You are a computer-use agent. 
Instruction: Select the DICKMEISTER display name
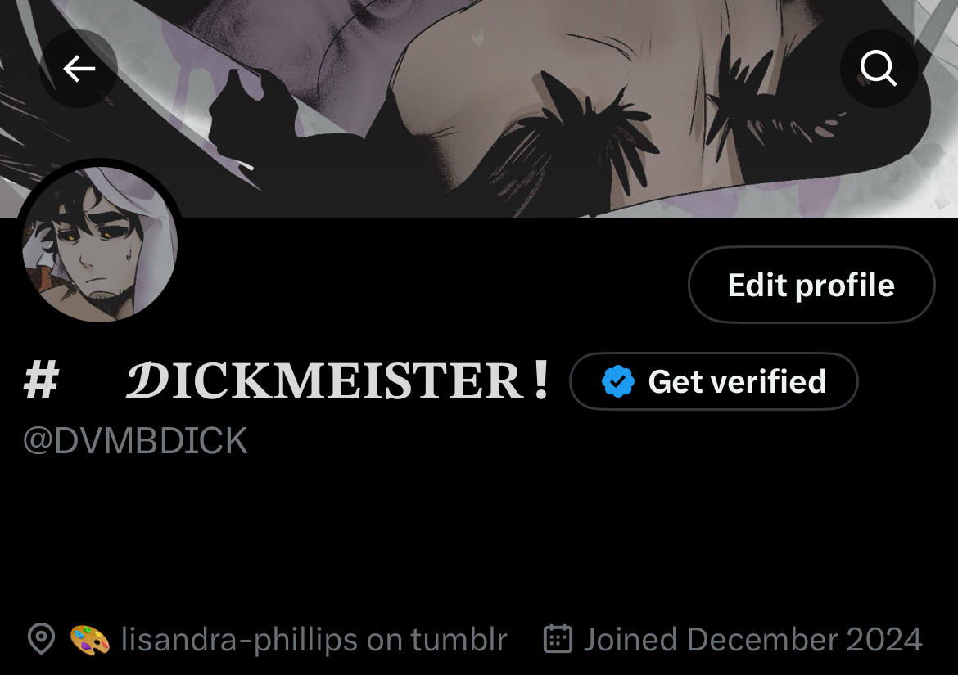(x=337, y=380)
